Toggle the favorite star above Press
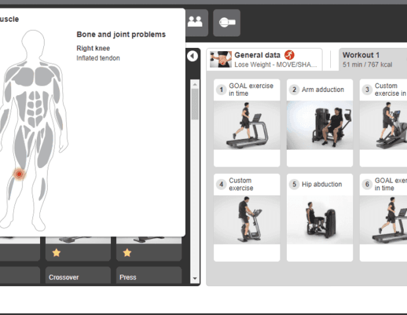This screenshot has width=407, height=315. pos(127,253)
